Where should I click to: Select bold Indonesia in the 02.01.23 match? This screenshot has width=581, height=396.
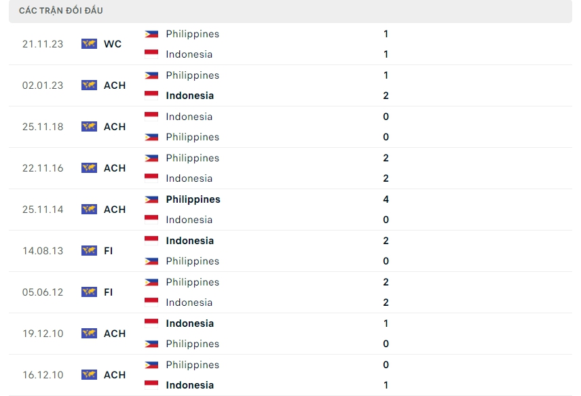coord(189,96)
